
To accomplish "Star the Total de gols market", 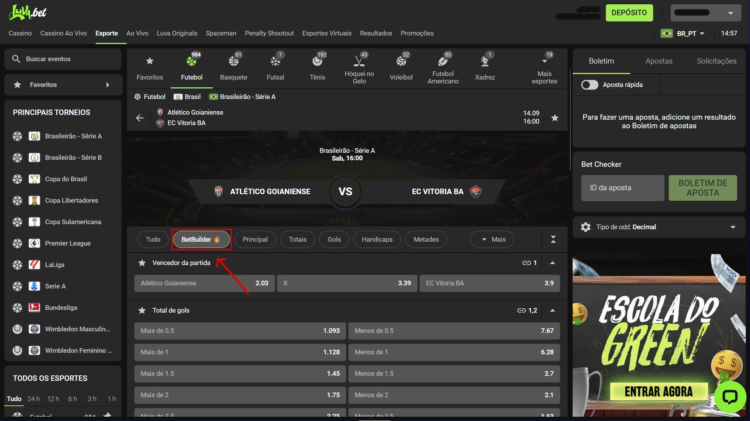I will [142, 311].
